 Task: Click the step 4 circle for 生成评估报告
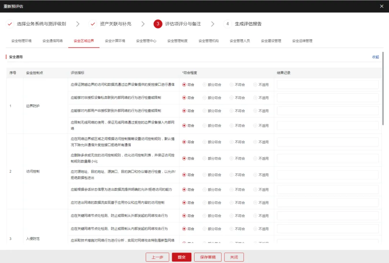point(227,24)
